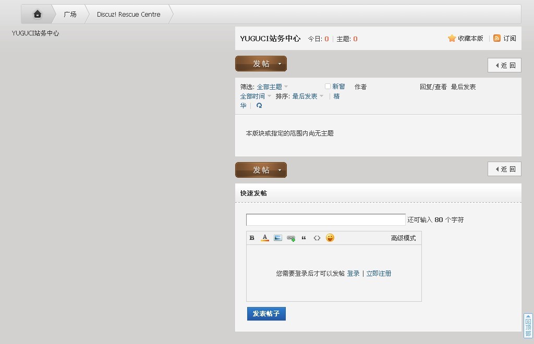
Task: Click the YUGUCI站务中心 forum title heading
Action: (270, 39)
